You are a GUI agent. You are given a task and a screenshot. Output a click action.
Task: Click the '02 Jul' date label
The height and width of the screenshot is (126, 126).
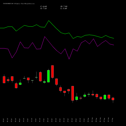click(x=4, y=120)
